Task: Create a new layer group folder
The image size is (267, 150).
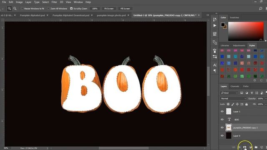Action: coord(256,147)
